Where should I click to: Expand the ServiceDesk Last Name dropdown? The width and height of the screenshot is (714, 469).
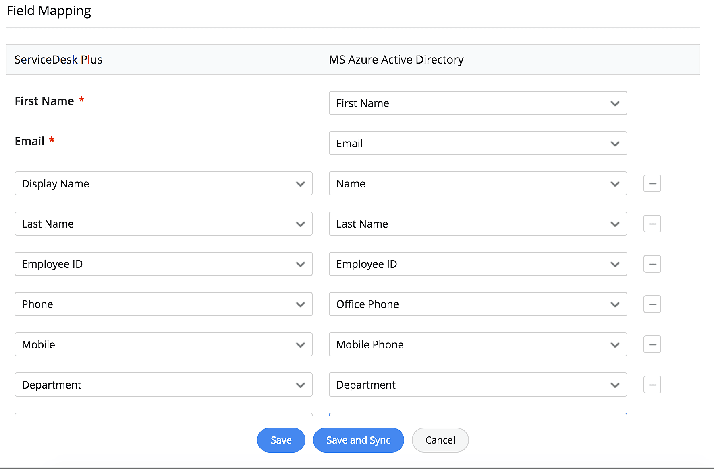pyautogui.click(x=163, y=224)
